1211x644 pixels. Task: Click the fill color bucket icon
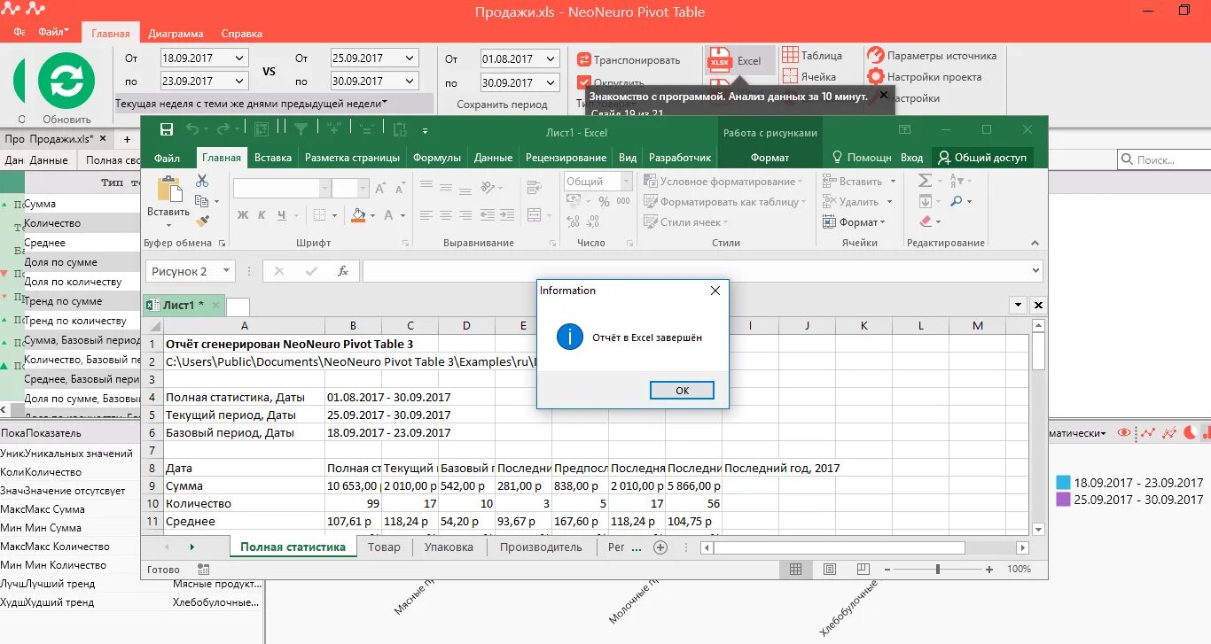coord(358,215)
